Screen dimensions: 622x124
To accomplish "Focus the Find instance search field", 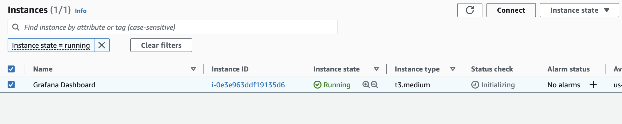I will 172,27.
